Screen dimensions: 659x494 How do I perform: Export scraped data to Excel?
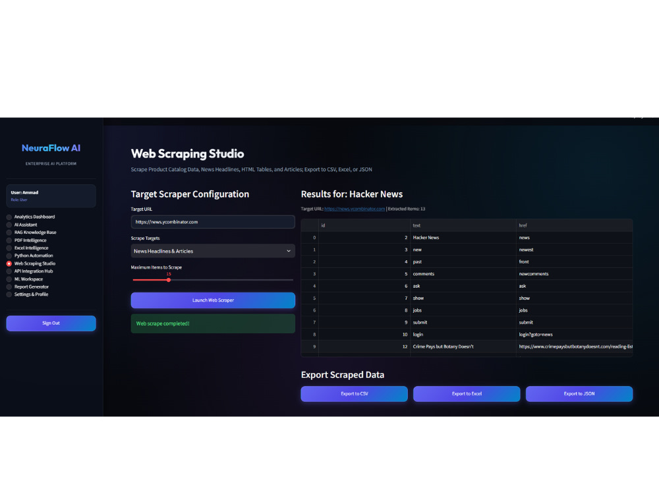467,394
